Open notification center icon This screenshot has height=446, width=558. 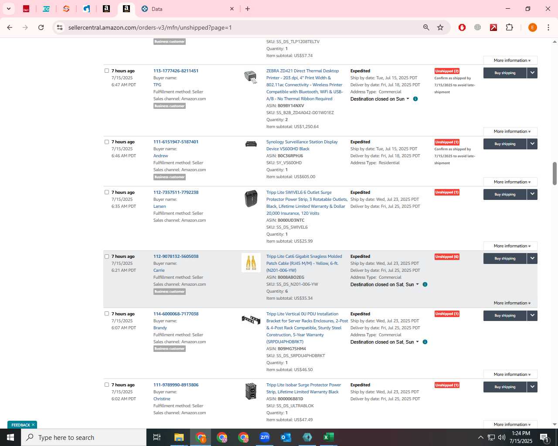click(544, 437)
